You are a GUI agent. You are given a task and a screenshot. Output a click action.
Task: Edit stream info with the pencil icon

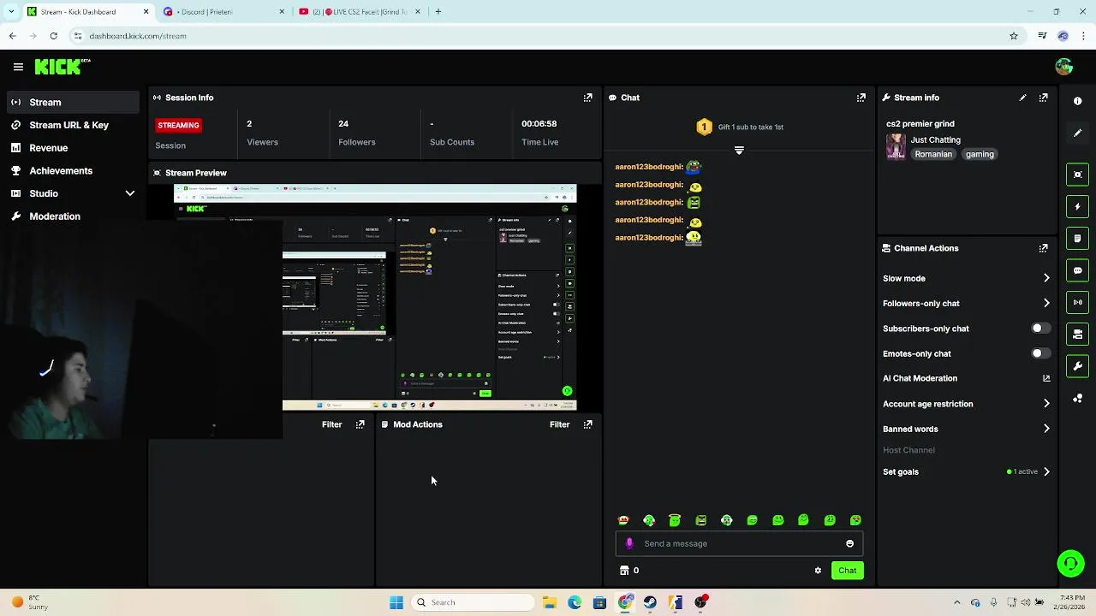click(x=1022, y=98)
